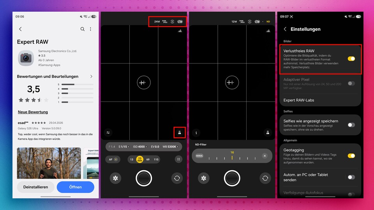Change RAW JPEG format on the 12M screen

pos(242,22)
